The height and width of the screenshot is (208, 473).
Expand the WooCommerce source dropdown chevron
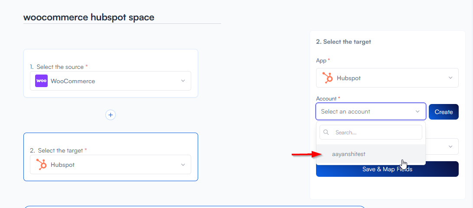coord(183,81)
